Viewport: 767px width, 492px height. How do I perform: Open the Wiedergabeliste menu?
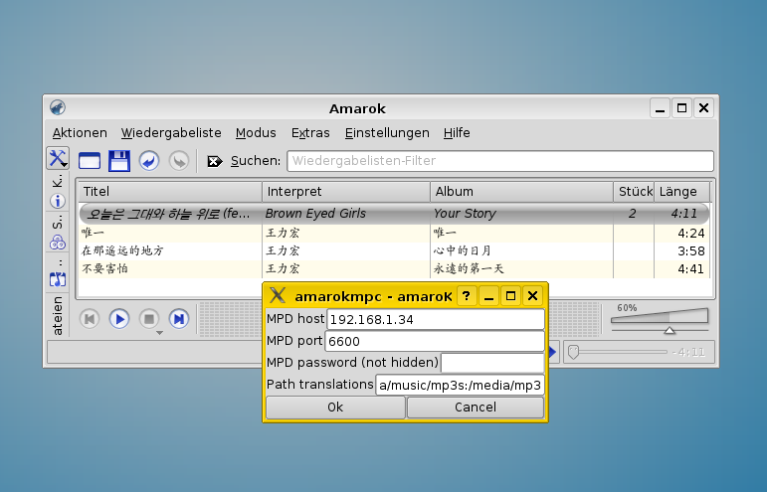pos(171,133)
